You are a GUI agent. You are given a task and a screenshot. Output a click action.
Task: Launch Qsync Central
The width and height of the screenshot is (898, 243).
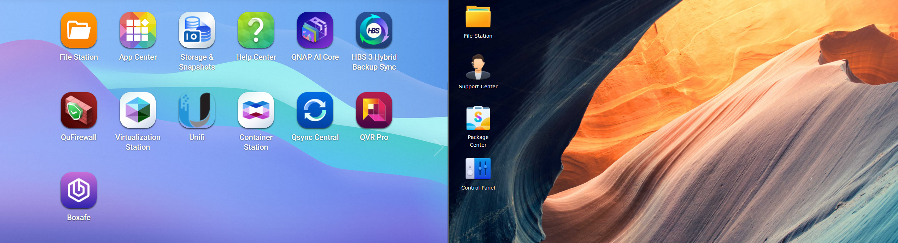coord(315,110)
